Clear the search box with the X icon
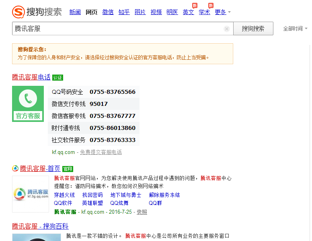The image size is (312, 241). pyautogui.click(x=226, y=29)
